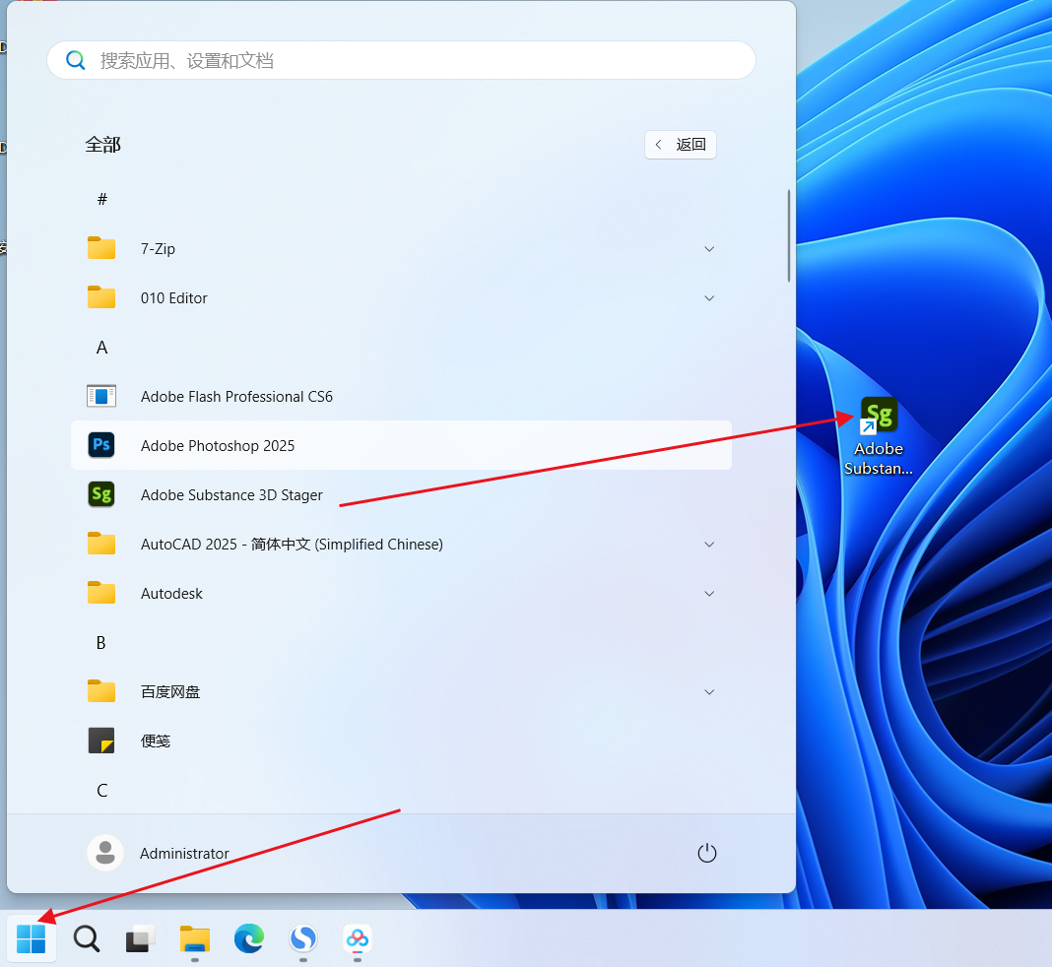Click the AutoCAD 2025 folder icon

(x=101, y=544)
